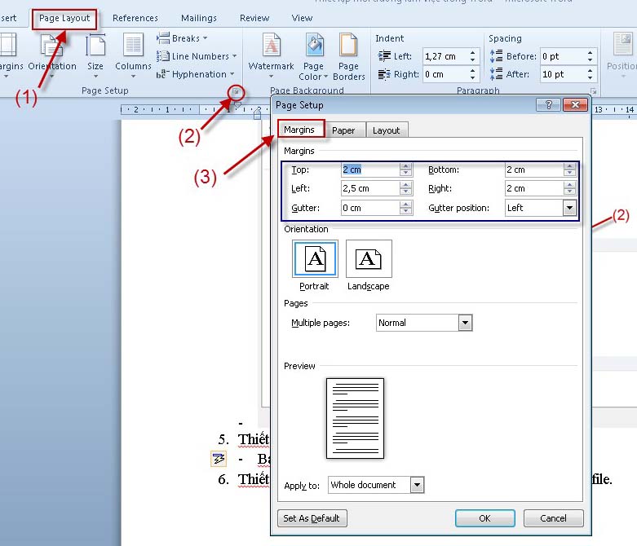
Task: Expand the Apply to dropdown
Action: (x=418, y=485)
